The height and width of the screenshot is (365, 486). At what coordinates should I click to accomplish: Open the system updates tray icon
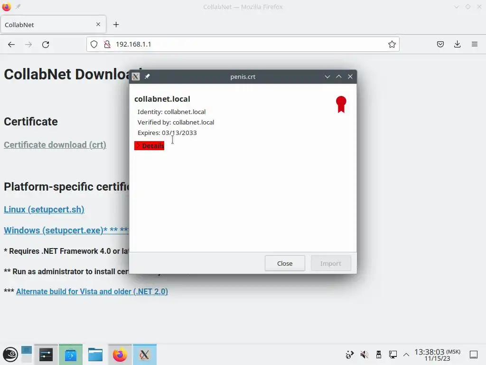pos(350,355)
